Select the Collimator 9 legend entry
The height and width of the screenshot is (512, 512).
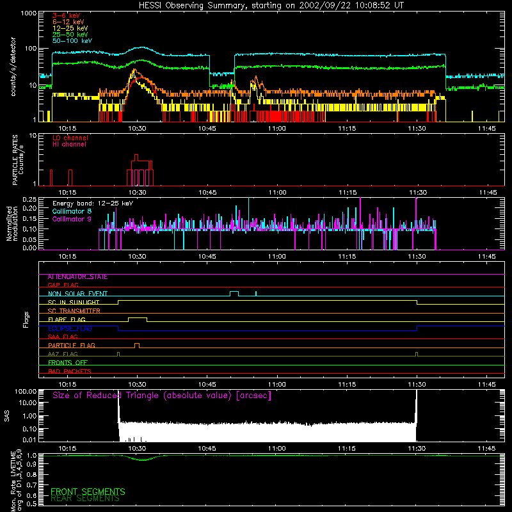pyautogui.click(x=72, y=219)
